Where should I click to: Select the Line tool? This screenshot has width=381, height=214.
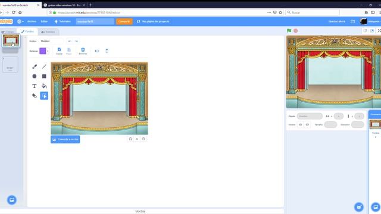44,67
